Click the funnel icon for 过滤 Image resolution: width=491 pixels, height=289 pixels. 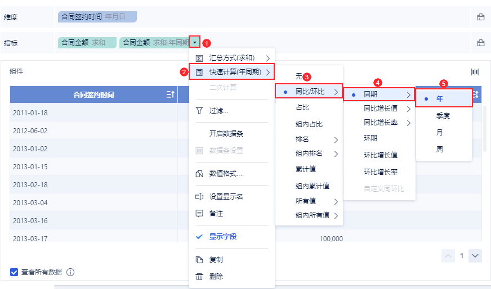[199, 111]
